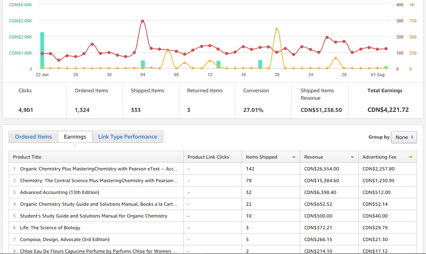Open the Group by dropdown
Screen dimensions: 426x254
404,137
